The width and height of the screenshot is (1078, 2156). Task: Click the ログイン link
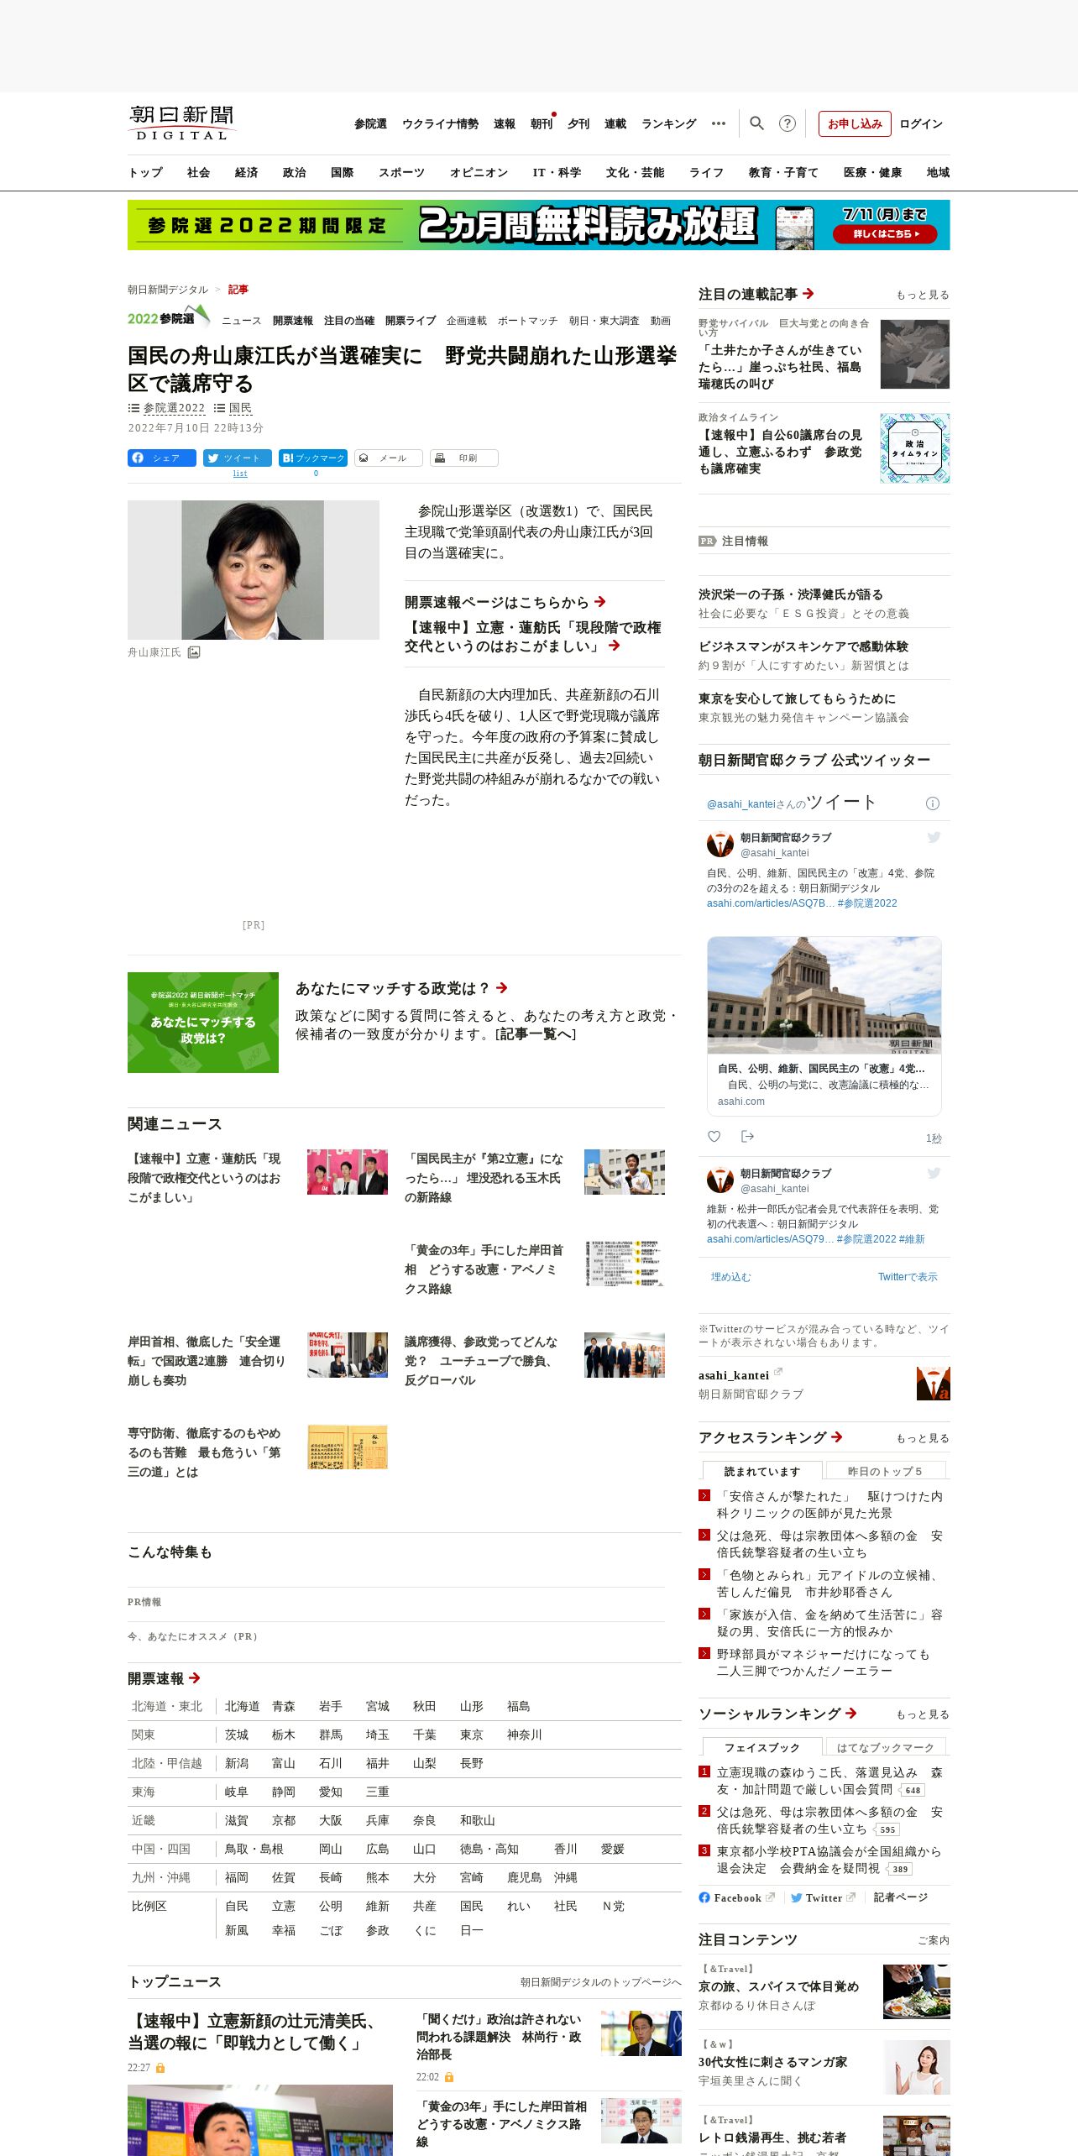pyautogui.click(x=921, y=123)
